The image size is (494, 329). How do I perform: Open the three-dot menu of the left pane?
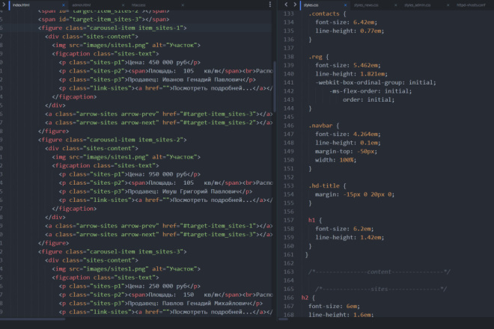click(270, 4)
